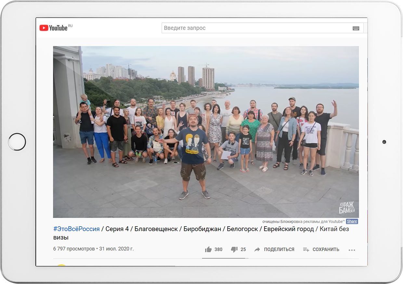The image size is (403, 284).
Task: Click the СОХРАНИТЬ label
Action: [x=326, y=249]
